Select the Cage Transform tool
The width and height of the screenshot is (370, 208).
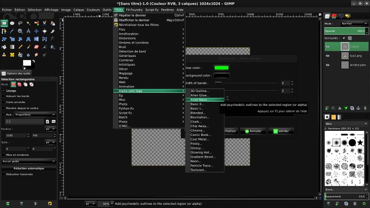[x=44, y=39]
